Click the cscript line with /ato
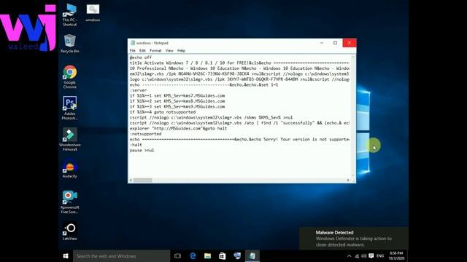The image size is (467, 262). click(239, 123)
